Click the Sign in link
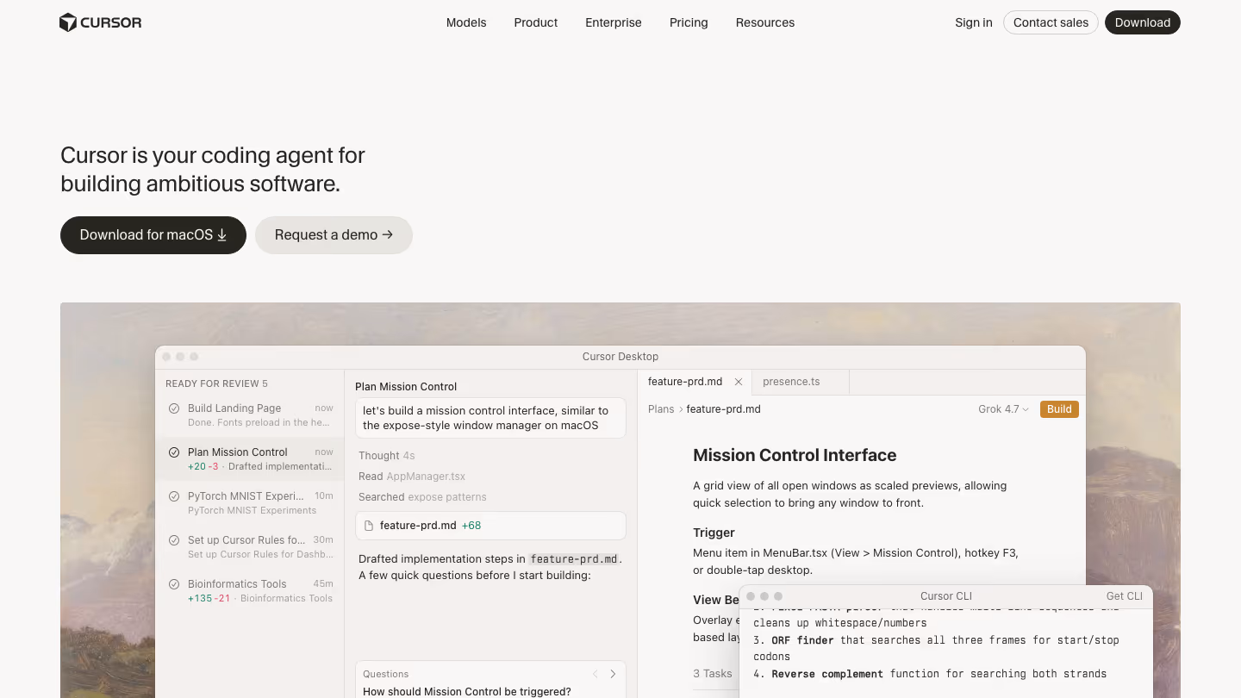The height and width of the screenshot is (698, 1241). click(974, 22)
